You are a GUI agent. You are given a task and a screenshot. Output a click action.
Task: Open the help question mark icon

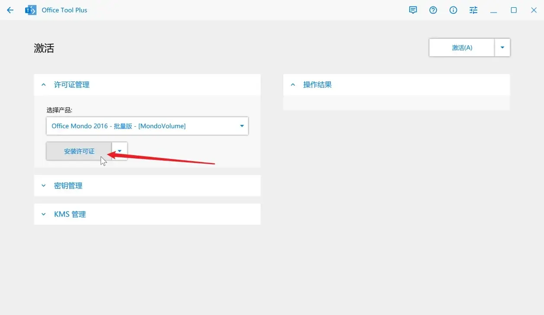433,10
